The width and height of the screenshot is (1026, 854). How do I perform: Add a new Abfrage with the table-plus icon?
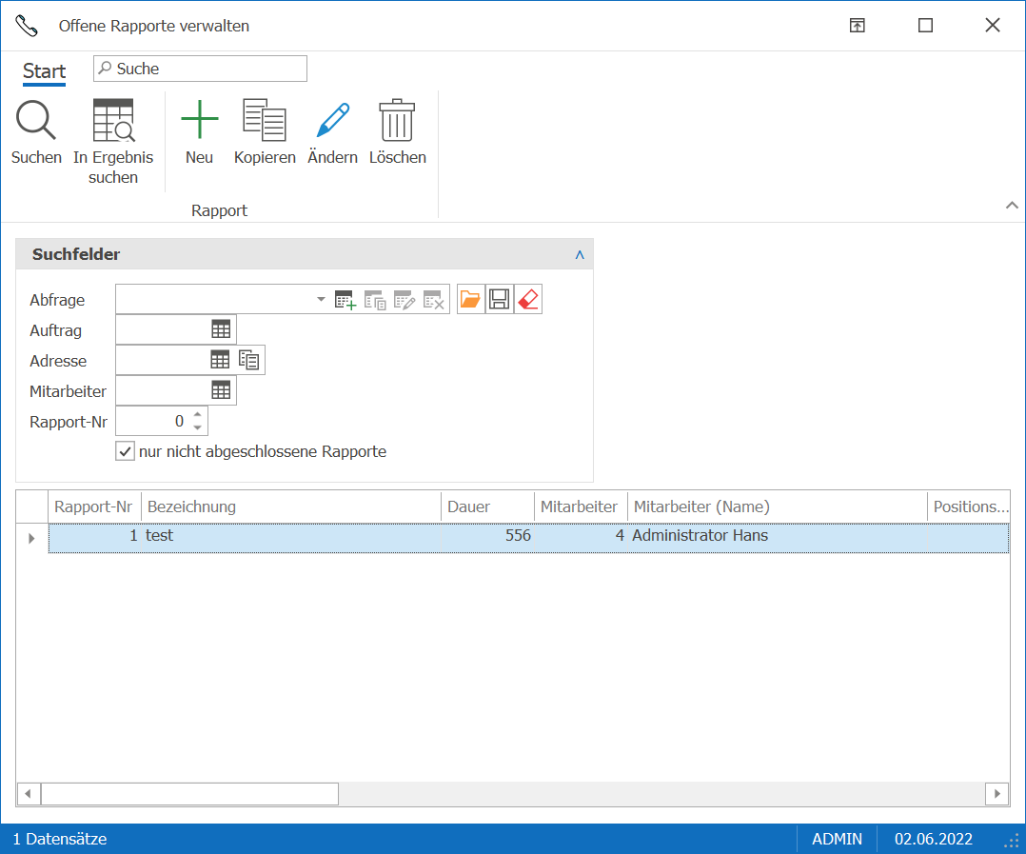click(345, 300)
